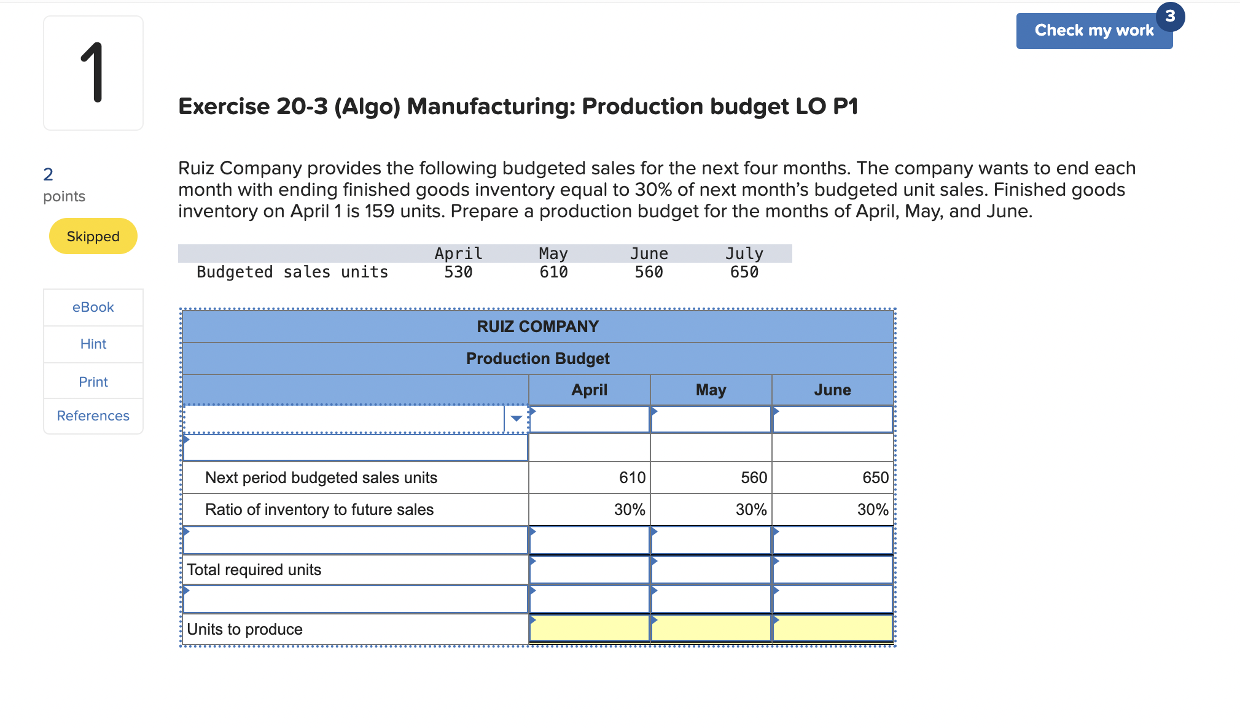Click the blue flag marker on April's first input cell
This screenshot has width=1240, height=728.
click(x=532, y=412)
